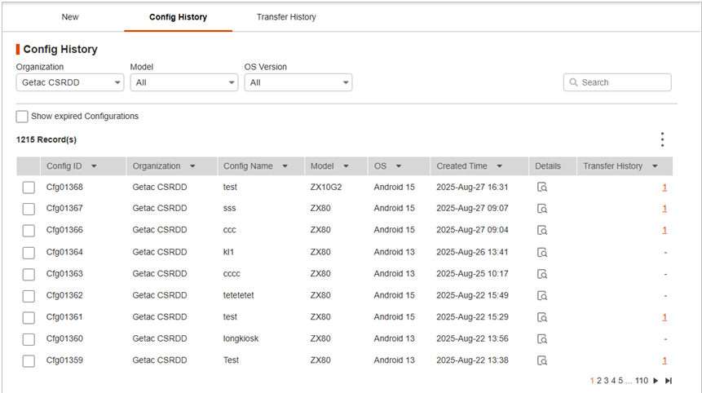The width and height of the screenshot is (702, 393).
Task: Enable Show expired Configurations checkbox
Action: (x=22, y=117)
